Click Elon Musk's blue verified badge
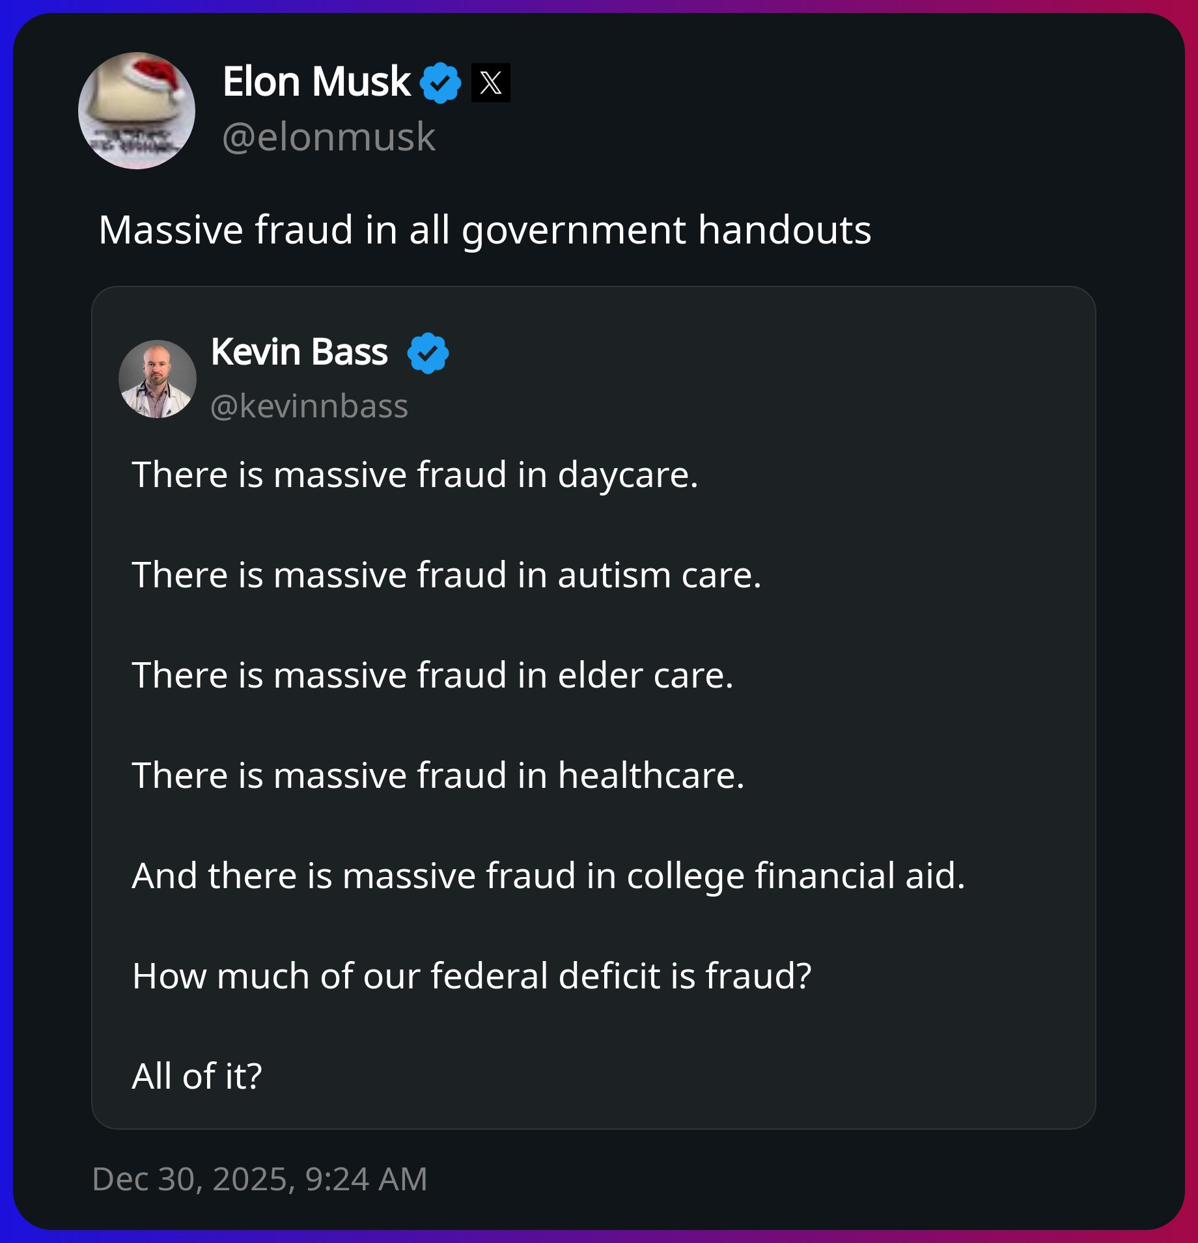The width and height of the screenshot is (1198, 1243). tap(440, 83)
